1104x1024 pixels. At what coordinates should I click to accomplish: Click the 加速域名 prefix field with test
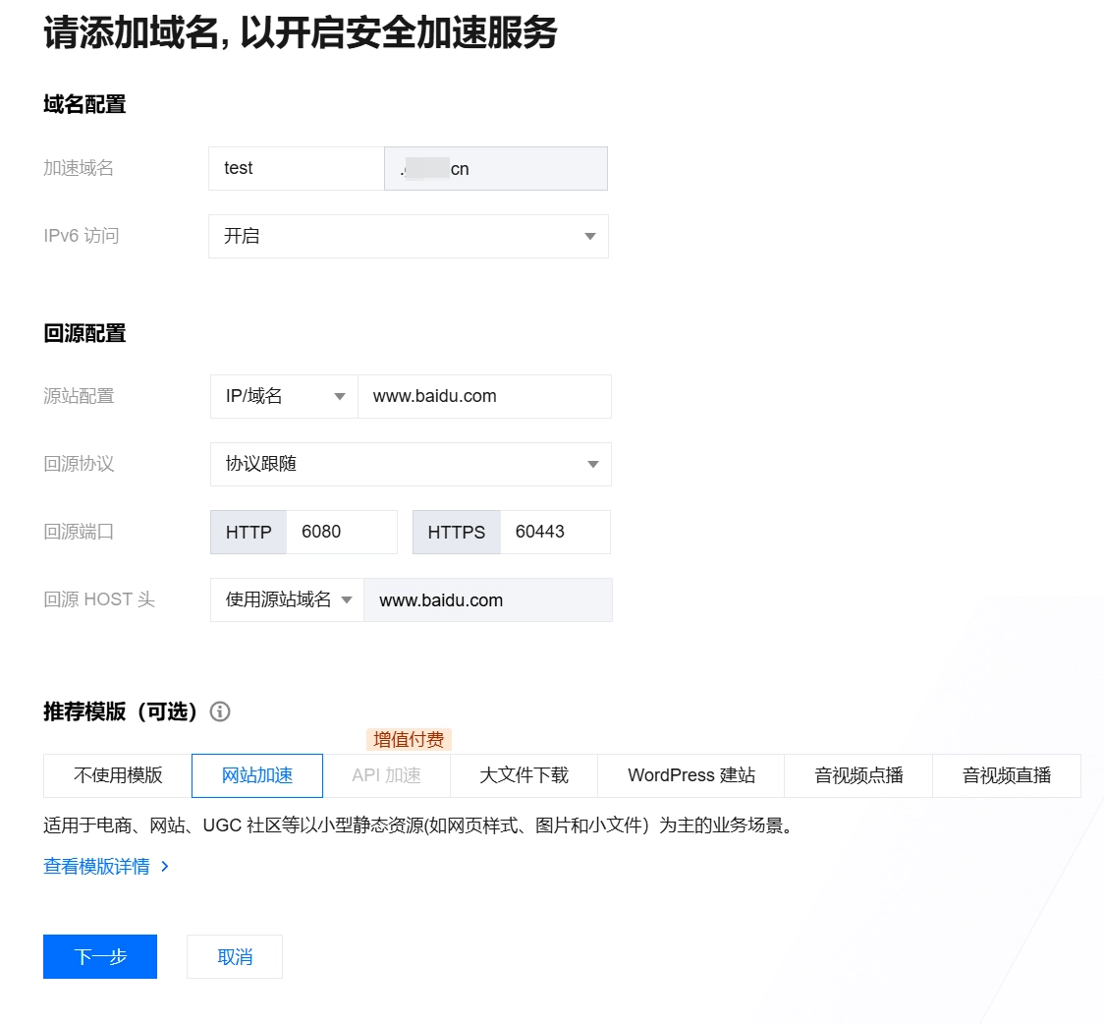click(297, 168)
